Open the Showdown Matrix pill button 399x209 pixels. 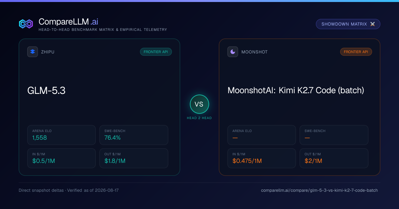click(x=348, y=24)
